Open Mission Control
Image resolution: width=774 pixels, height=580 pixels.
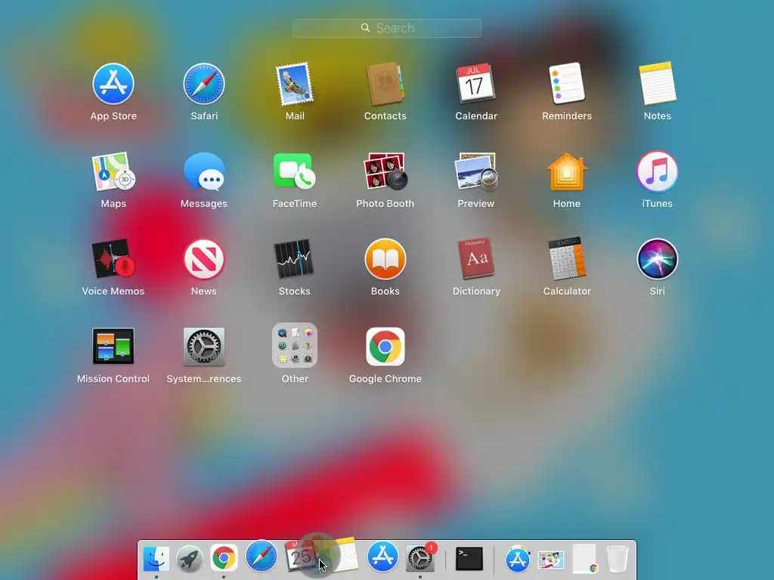tap(113, 346)
